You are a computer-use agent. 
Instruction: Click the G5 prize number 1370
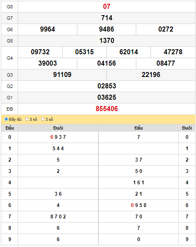pyautogui.click(x=106, y=41)
